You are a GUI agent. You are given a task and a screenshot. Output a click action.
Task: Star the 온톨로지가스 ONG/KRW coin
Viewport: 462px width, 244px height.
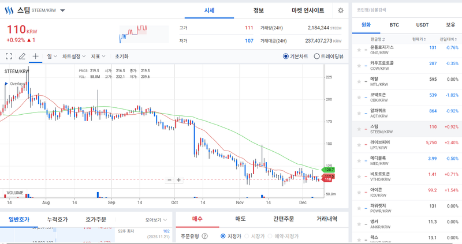coord(359,50)
